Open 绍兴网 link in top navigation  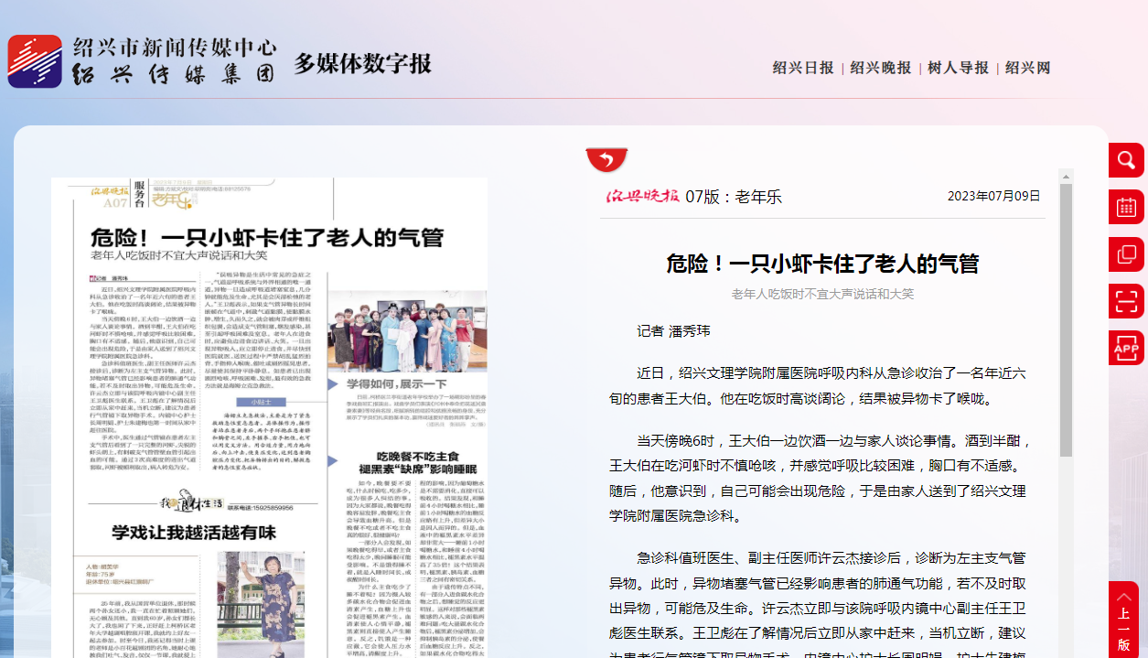click(1027, 68)
